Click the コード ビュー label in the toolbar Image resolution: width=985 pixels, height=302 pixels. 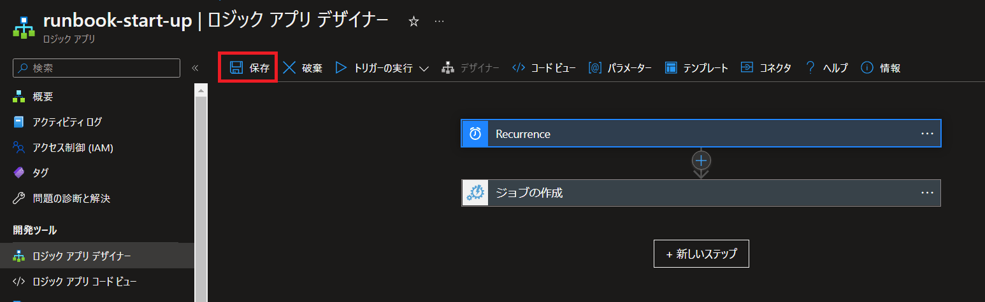(x=554, y=68)
